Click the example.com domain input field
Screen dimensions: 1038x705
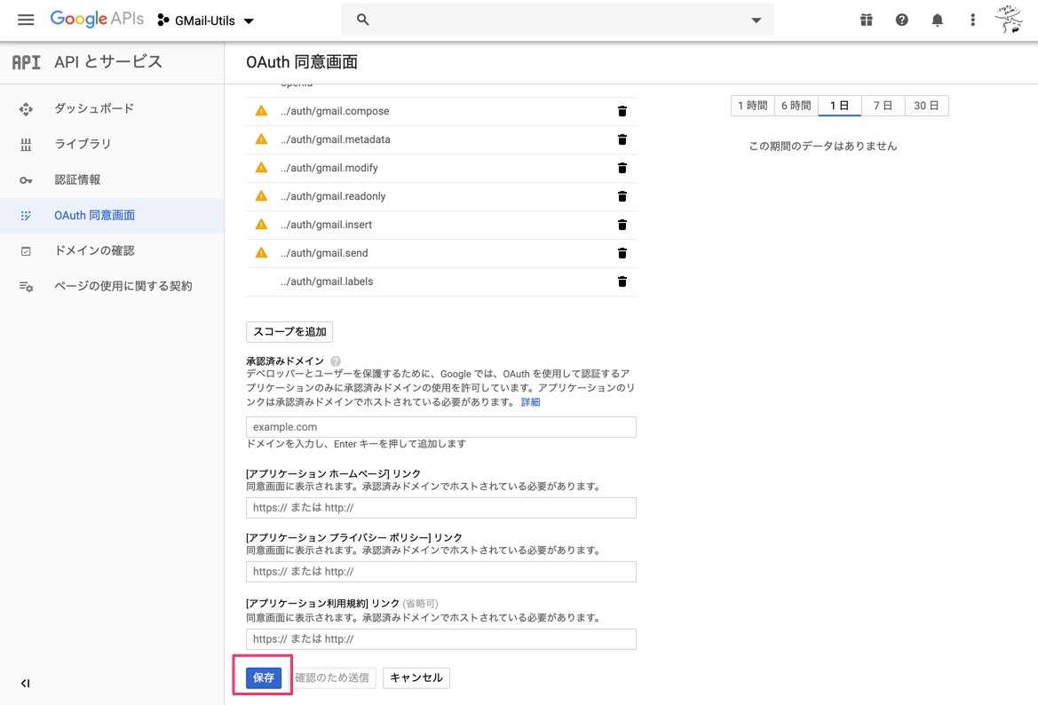[440, 426]
